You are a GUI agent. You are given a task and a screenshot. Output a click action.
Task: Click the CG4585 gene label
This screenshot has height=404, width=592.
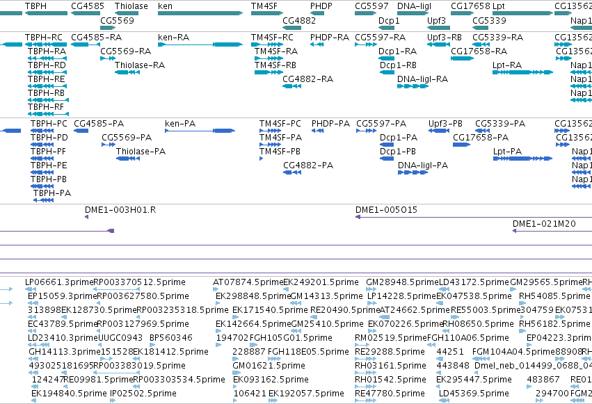click(x=88, y=6)
